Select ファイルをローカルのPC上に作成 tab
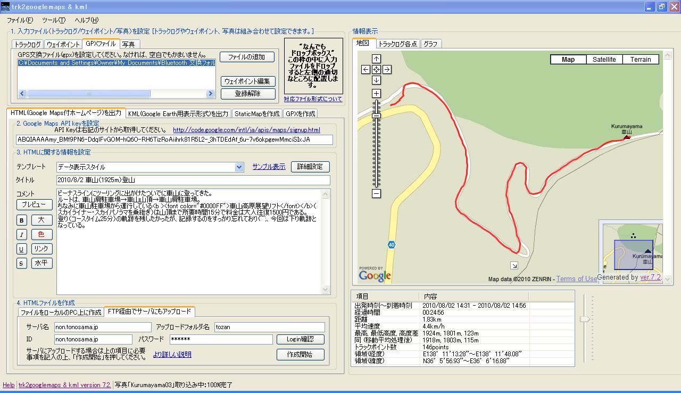 [61, 312]
